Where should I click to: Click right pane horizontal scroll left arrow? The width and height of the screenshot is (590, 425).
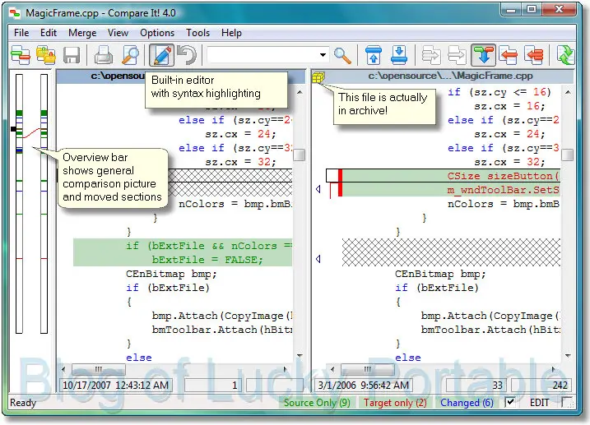[332, 369]
